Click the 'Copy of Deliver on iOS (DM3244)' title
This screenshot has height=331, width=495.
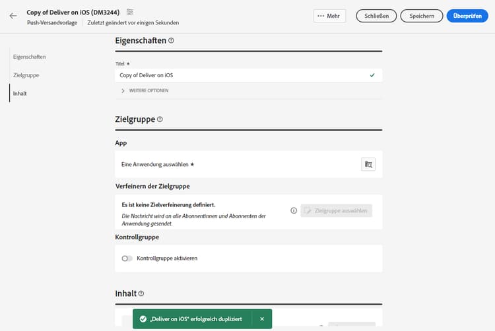(73, 13)
